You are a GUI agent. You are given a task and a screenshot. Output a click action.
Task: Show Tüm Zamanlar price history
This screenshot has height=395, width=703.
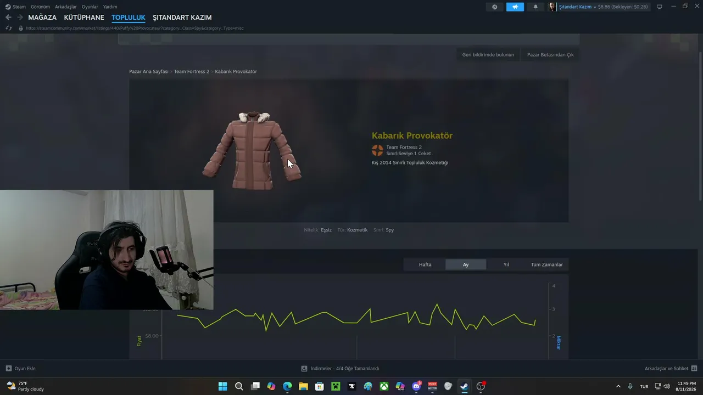coord(547,264)
